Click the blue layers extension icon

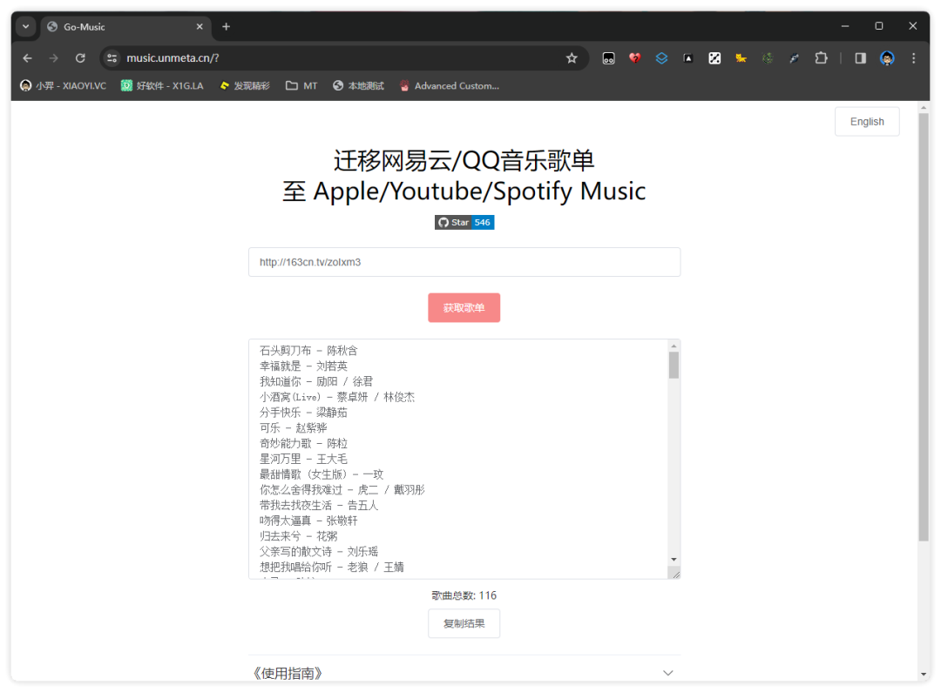tap(661, 58)
